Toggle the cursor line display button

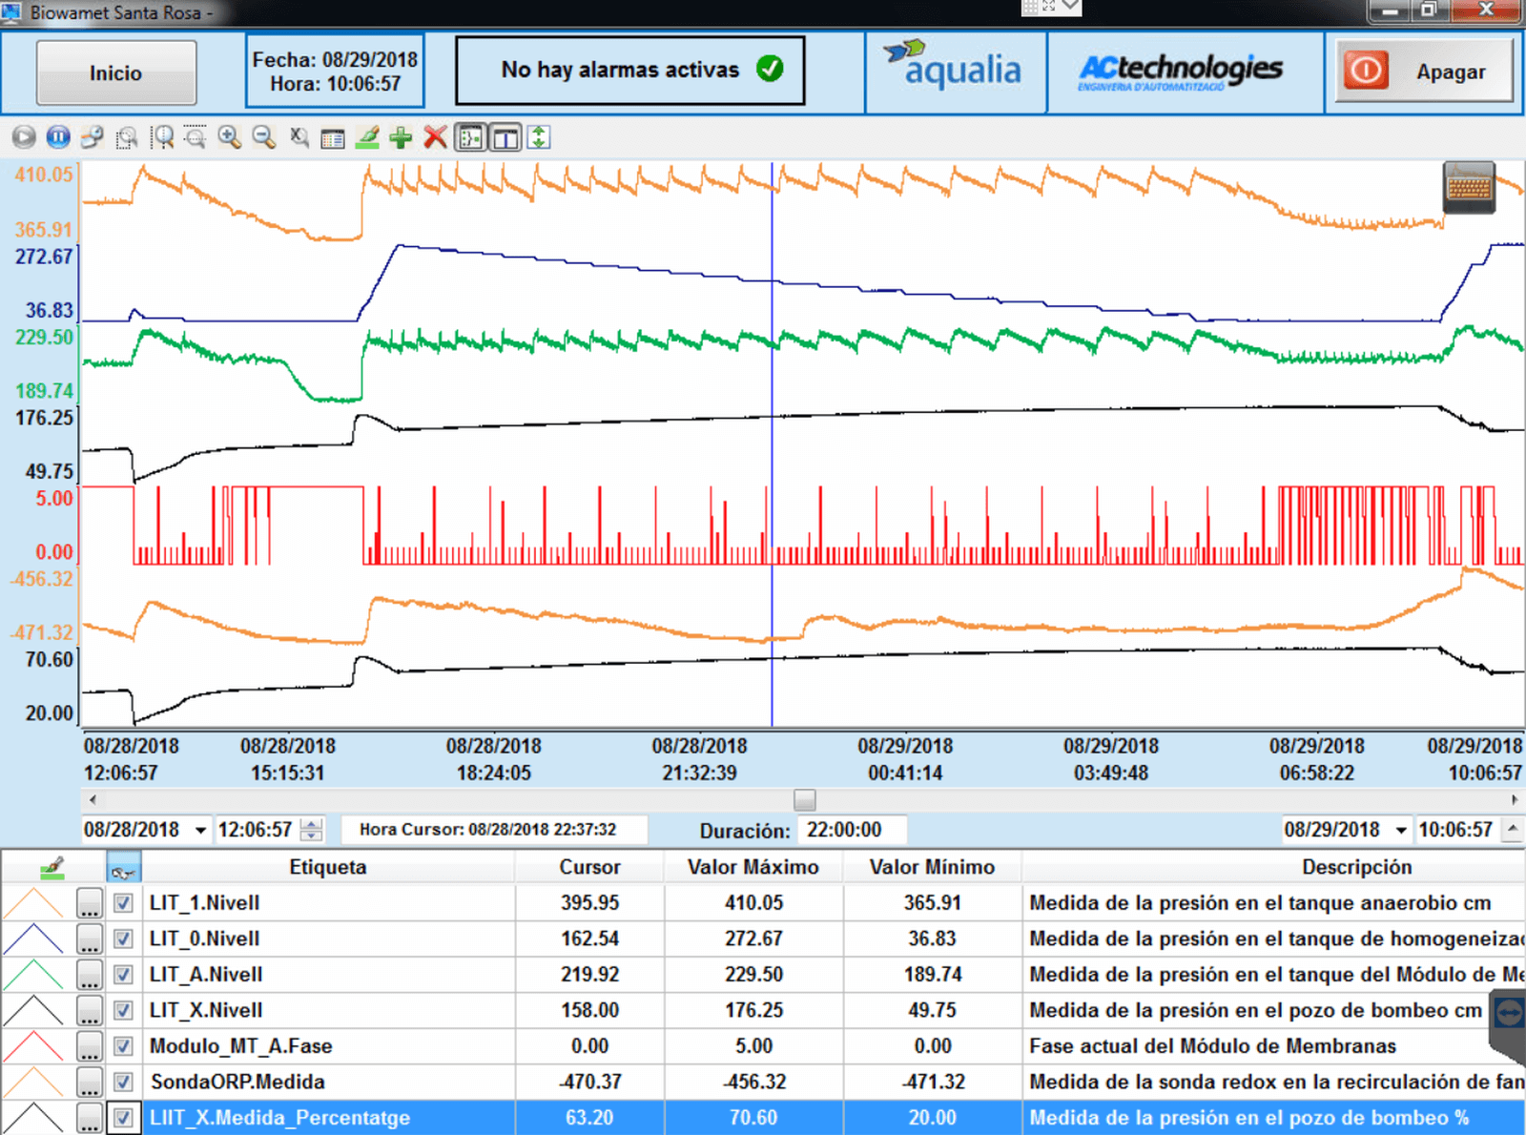pyautogui.click(x=505, y=137)
